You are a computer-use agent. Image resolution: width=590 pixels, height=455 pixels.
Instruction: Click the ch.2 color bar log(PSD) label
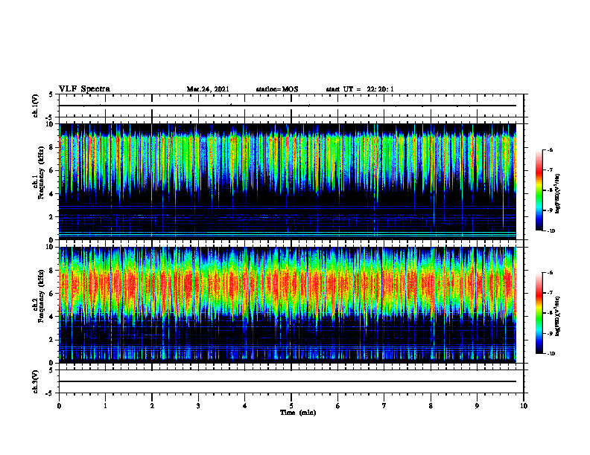pyautogui.click(x=558, y=316)
